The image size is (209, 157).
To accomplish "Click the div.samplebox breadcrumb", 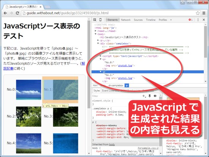I will point(116,86).
